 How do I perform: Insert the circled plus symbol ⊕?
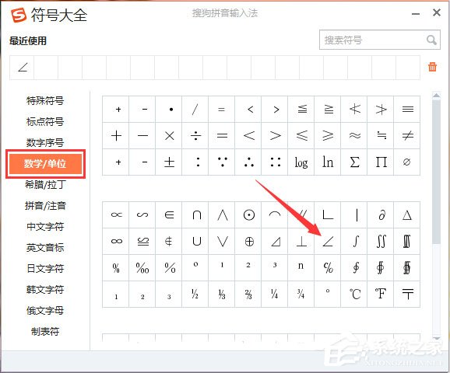point(248,241)
